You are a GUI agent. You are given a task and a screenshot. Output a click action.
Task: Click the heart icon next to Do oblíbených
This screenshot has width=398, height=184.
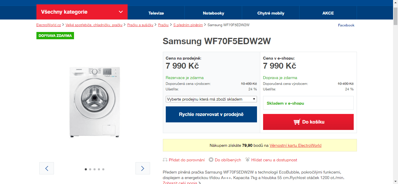tap(211, 160)
